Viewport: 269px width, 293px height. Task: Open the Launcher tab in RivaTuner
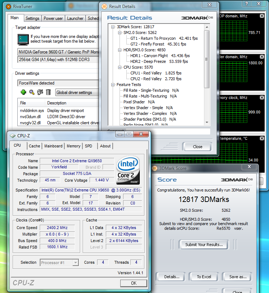(75, 18)
